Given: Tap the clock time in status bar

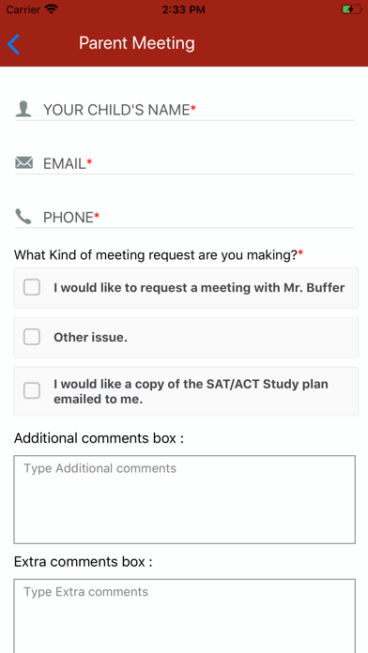Looking at the screenshot, I should 183,9.
